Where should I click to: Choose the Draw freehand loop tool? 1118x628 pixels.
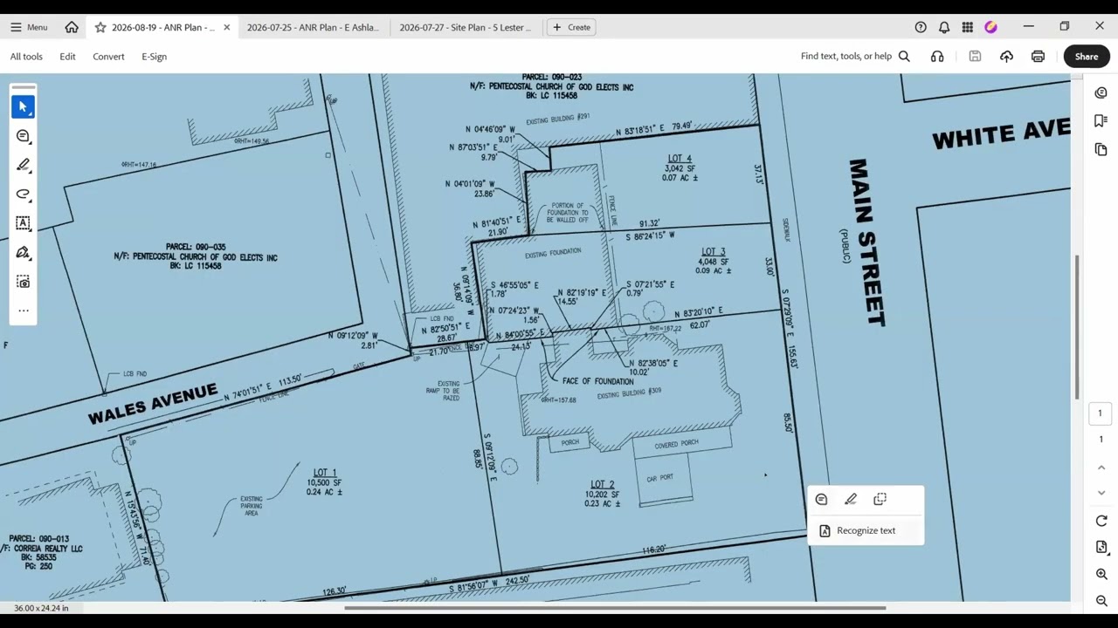point(23,194)
